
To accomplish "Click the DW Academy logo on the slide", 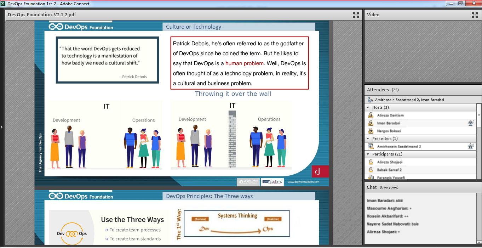I will [272, 182].
